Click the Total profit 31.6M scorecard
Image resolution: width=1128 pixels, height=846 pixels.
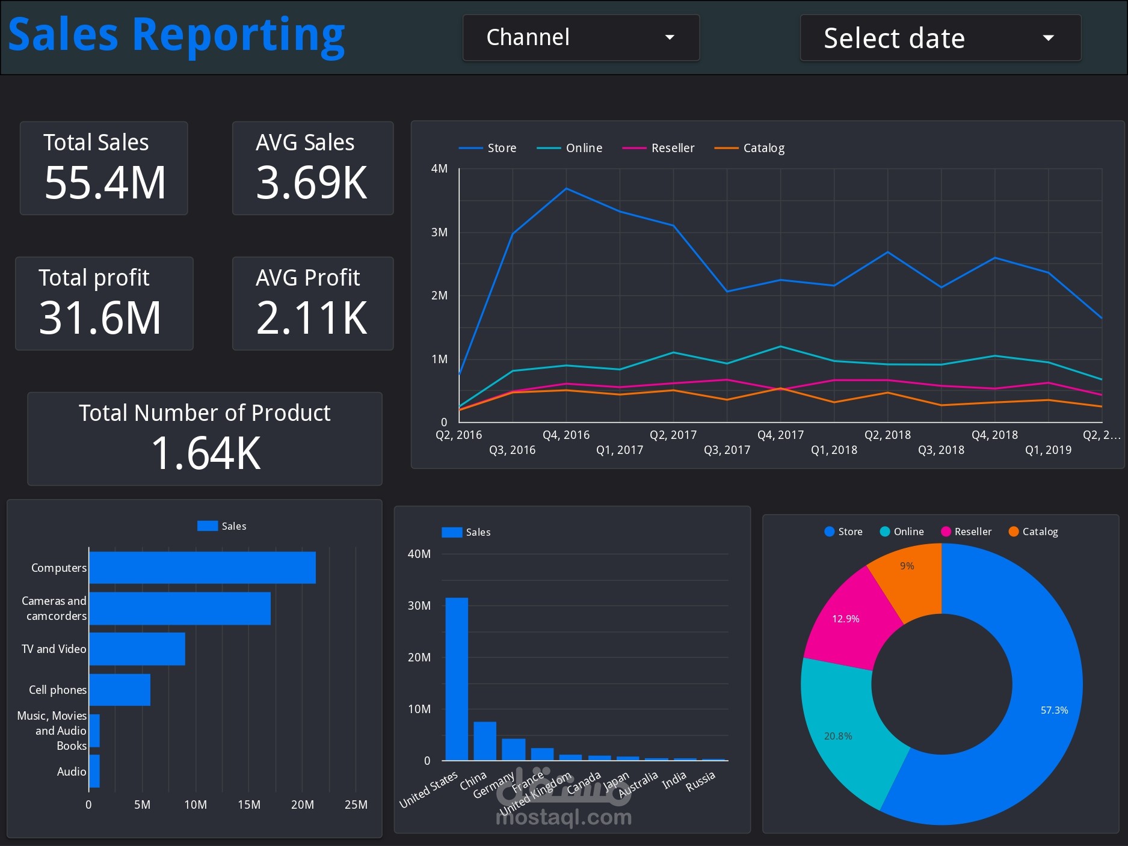[x=104, y=304]
